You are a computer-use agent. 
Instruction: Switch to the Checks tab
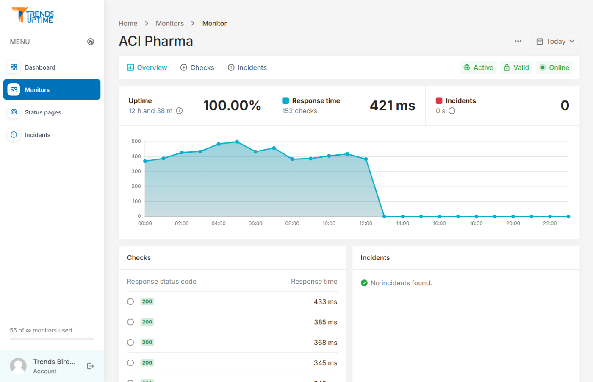(197, 67)
